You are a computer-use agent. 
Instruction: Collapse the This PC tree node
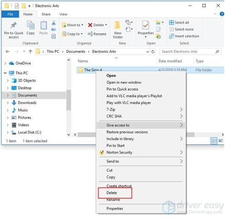tap(5, 73)
